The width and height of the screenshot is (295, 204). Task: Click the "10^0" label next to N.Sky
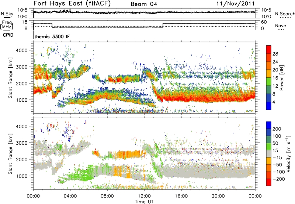click(x=23, y=17)
